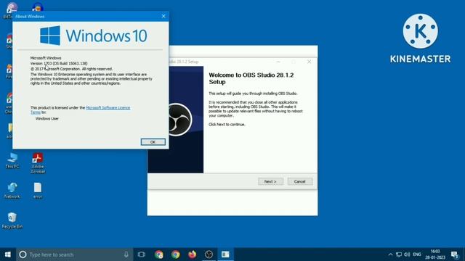
Task: Open the Windows Start menu
Action: pyautogui.click(x=8, y=254)
